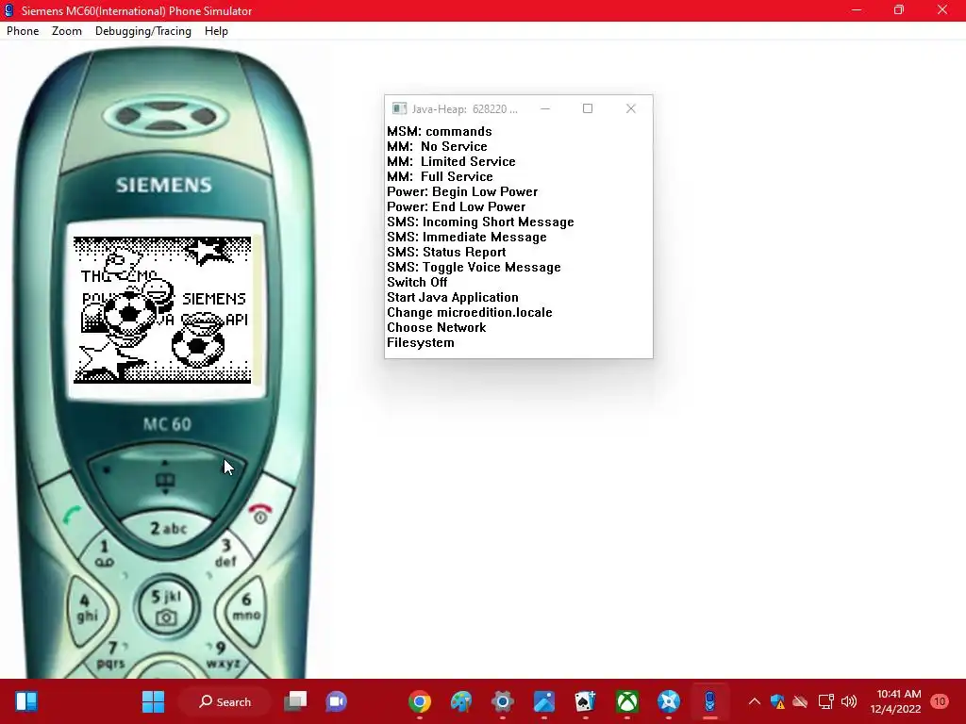The image size is (966, 724).
Task: Open the 'Filesystem' command
Action: (420, 342)
